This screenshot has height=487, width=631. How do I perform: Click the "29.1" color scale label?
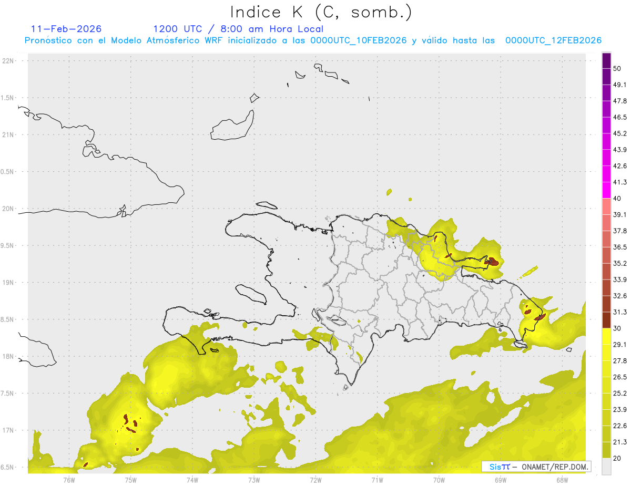(x=620, y=344)
